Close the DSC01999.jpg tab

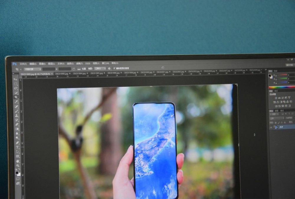138,72
